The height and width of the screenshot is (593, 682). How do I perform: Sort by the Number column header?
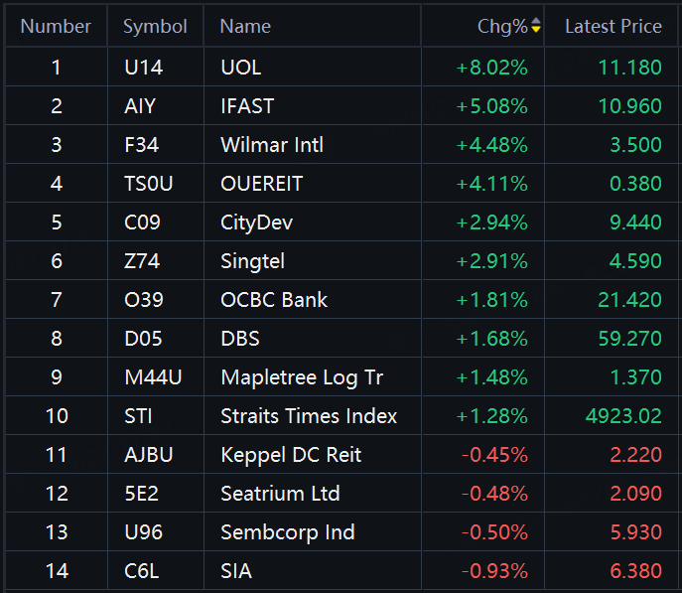pos(56,27)
